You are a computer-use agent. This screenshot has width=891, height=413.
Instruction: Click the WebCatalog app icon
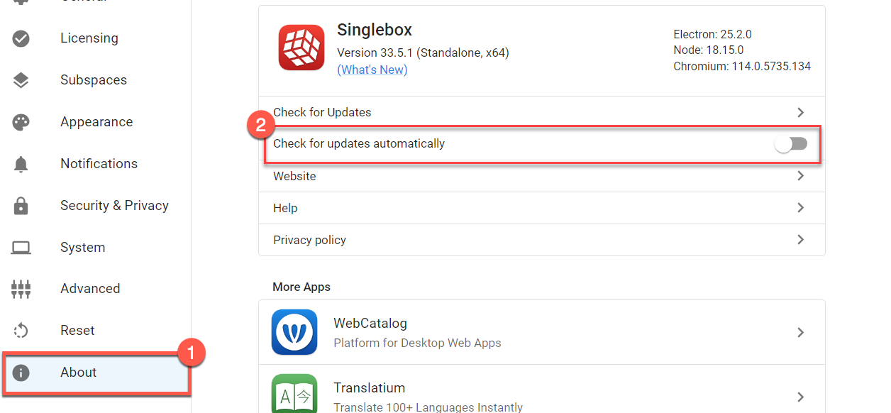click(294, 332)
